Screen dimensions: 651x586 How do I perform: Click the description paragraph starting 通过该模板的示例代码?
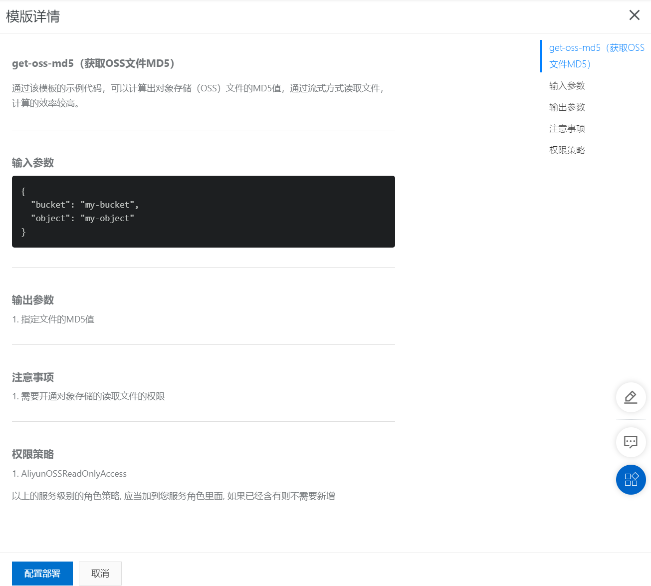pyautogui.click(x=199, y=96)
